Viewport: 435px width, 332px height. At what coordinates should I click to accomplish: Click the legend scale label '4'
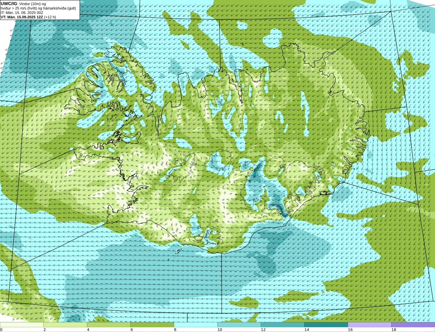(x=88, y=330)
